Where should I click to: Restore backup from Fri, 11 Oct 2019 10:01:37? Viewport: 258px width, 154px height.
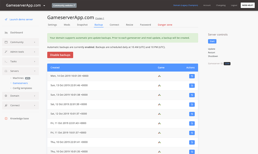tap(192, 133)
